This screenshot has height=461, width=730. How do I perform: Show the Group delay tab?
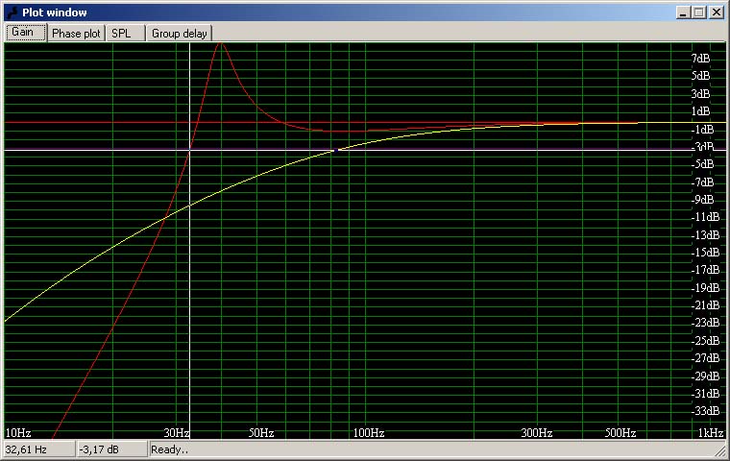180,34
